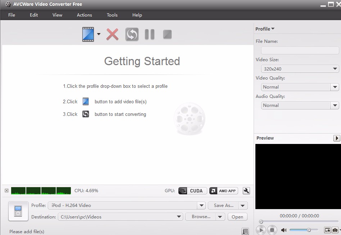Start converting with the convert toolbar icon
The image size is (341, 235).
point(132,34)
